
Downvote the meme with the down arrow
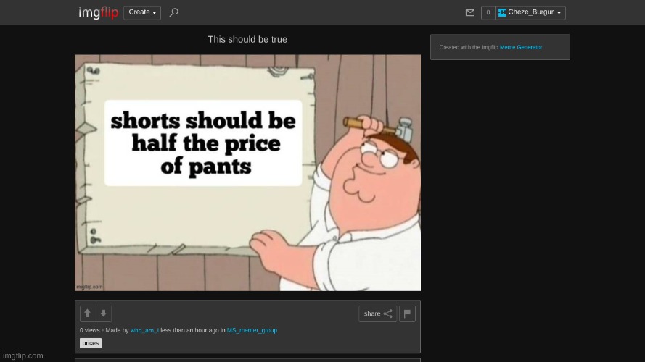click(x=104, y=313)
